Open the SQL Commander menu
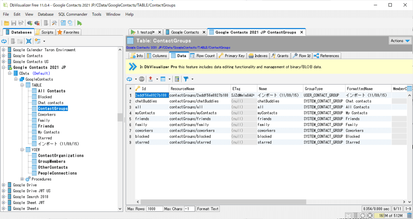This screenshot has width=413, height=219. coord(73,14)
